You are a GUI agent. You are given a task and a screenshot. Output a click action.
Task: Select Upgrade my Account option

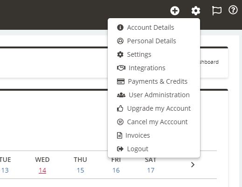pos(159,108)
